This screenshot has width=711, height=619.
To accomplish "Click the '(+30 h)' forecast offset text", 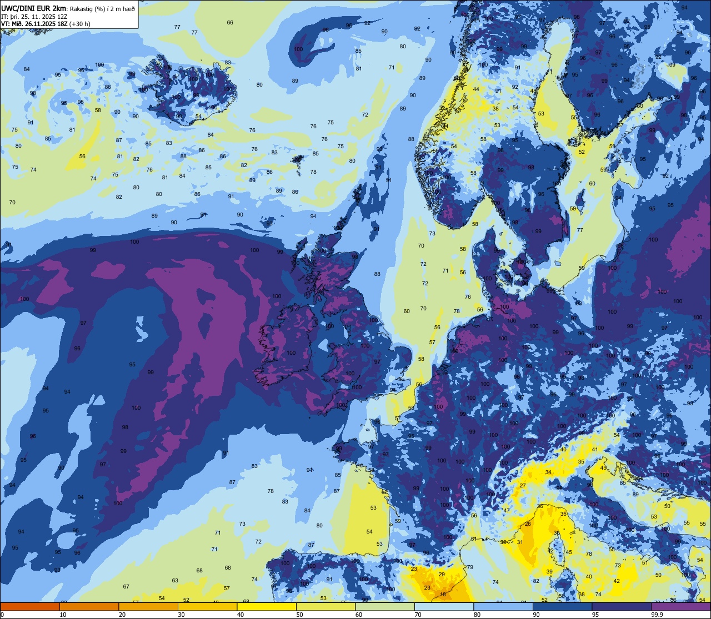I will (x=80, y=23).
